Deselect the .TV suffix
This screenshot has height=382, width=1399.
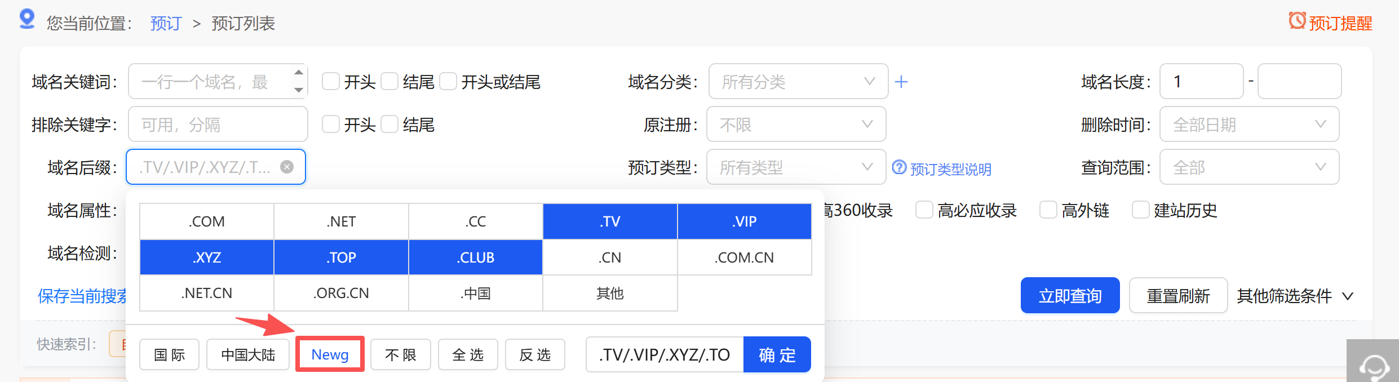[610, 221]
